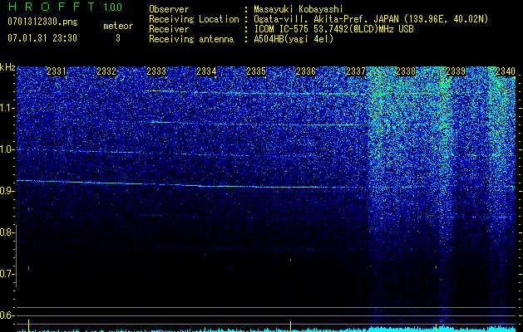The image size is (523, 332).
Task: Click the 2331 time marker
Action: (x=57, y=71)
